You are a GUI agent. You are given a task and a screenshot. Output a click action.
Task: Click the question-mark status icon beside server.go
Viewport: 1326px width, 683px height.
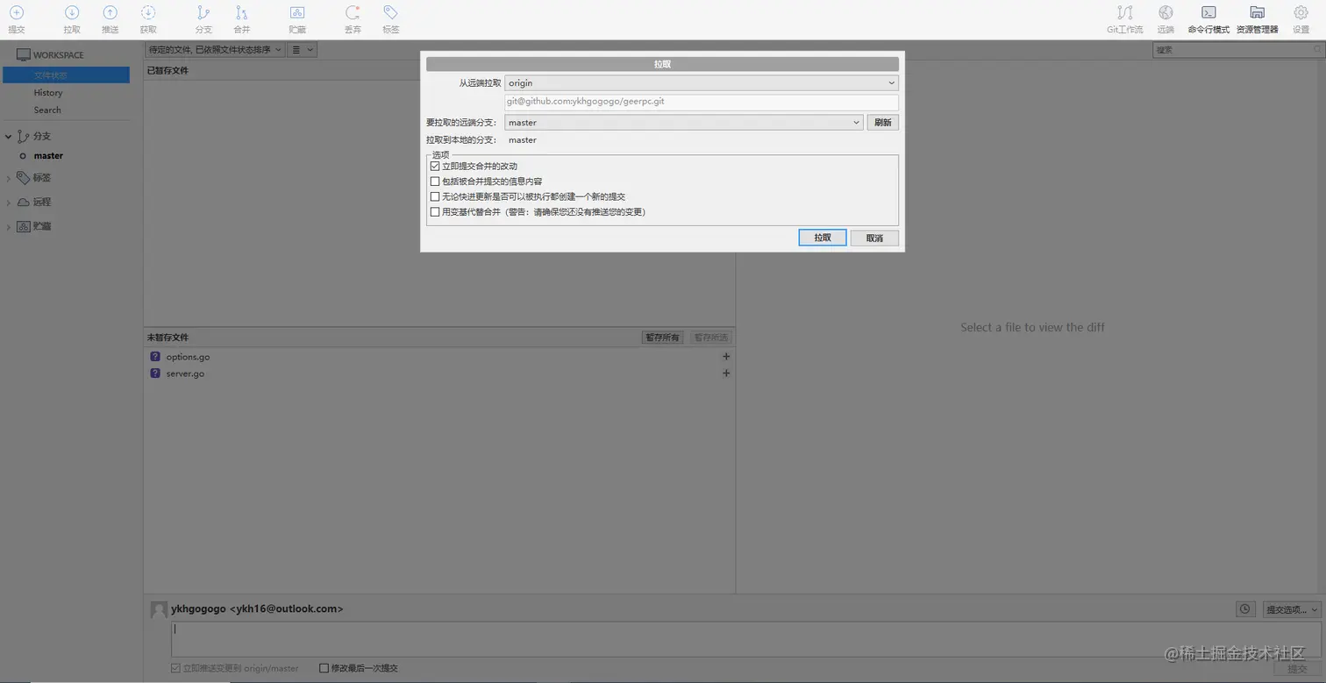tap(155, 374)
